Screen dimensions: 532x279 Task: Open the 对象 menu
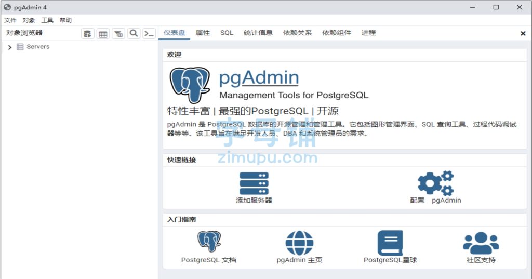pos(29,20)
